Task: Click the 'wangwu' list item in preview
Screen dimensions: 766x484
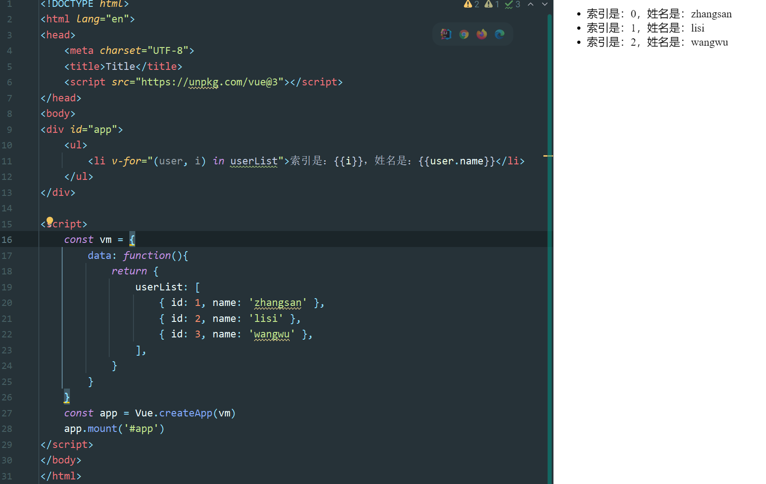Action: (x=657, y=42)
